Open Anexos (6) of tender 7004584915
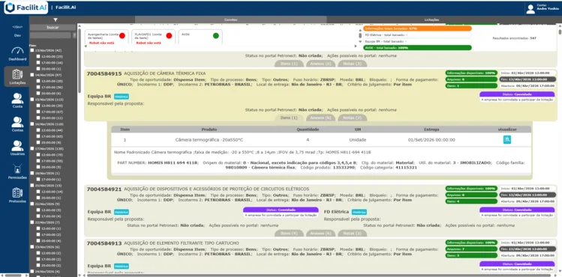562x277 pixels. pyautogui.click(x=320, y=118)
